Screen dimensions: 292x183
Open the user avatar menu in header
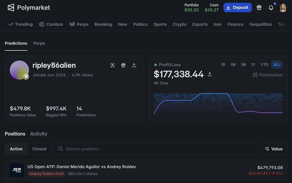click(x=283, y=8)
